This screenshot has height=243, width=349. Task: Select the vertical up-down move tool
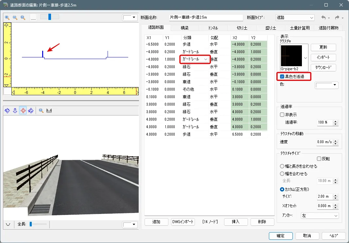[15, 111]
